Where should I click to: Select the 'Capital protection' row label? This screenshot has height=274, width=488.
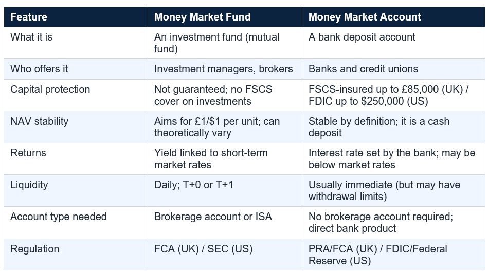pyautogui.click(x=76, y=95)
